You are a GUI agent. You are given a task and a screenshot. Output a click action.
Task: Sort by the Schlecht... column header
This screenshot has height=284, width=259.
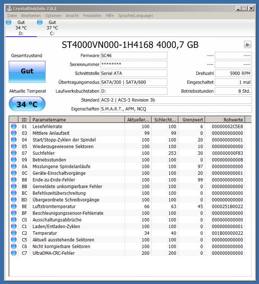tap(165, 120)
